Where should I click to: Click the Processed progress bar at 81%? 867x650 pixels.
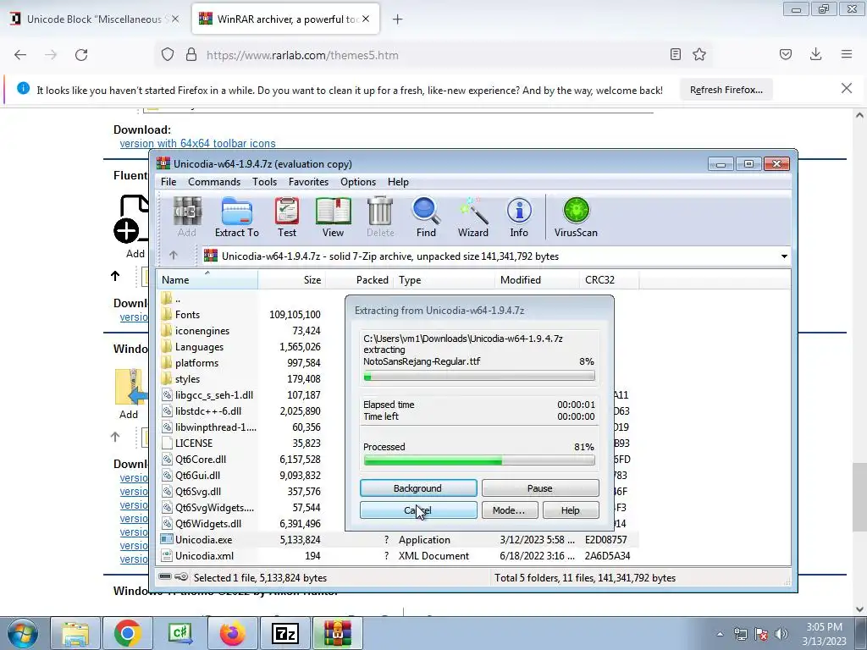[479, 460]
